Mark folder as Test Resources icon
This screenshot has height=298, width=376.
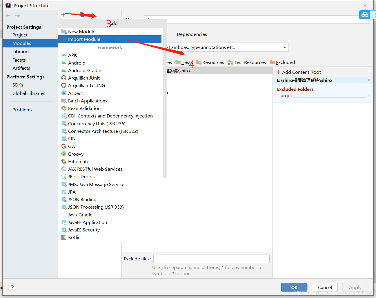pyautogui.click(x=230, y=62)
